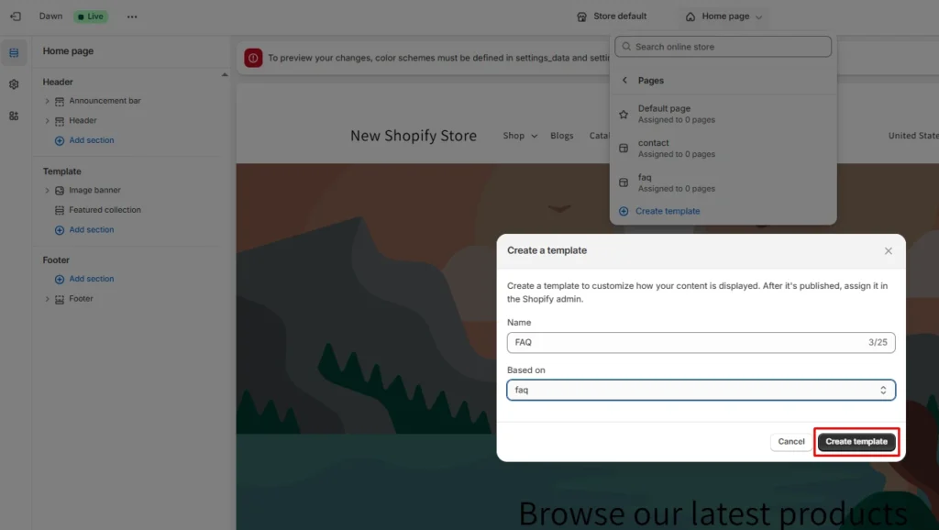Open more theme actions with the ellipsis icon

click(x=132, y=16)
